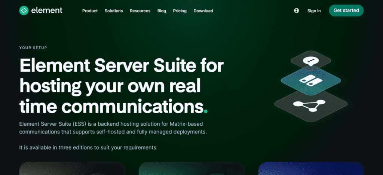Click the YOUR SETUP label
This screenshot has height=175, width=383.
tap(33, 48)
